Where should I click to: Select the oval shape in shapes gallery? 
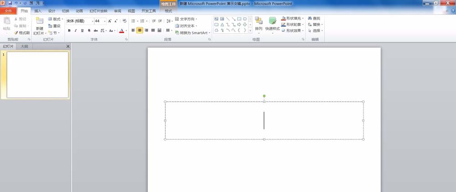coord(245,19)
